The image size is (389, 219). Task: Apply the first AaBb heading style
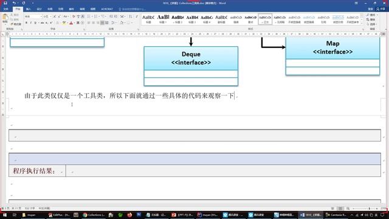coord(148,19)
